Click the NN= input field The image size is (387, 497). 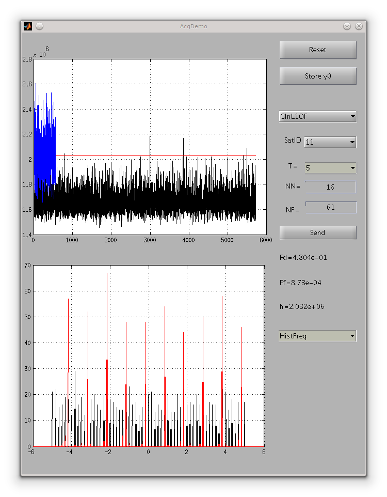coord(330,187)
